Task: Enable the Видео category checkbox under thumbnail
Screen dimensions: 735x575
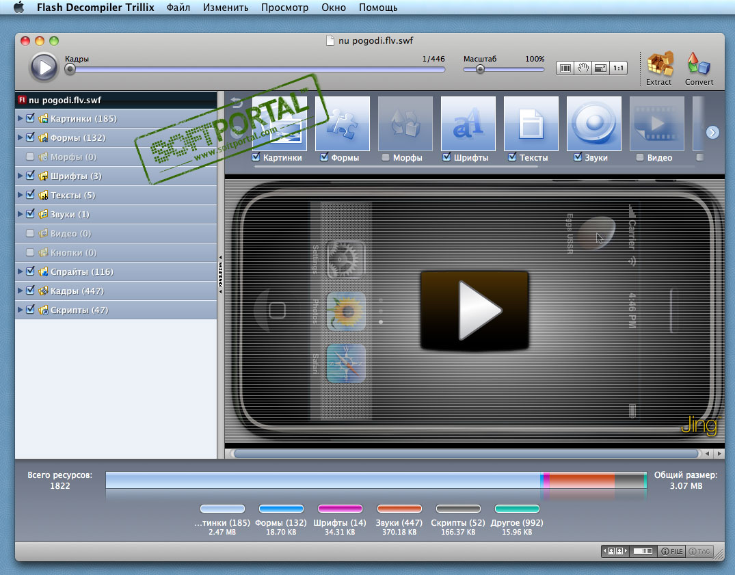Action: [640, 157]
